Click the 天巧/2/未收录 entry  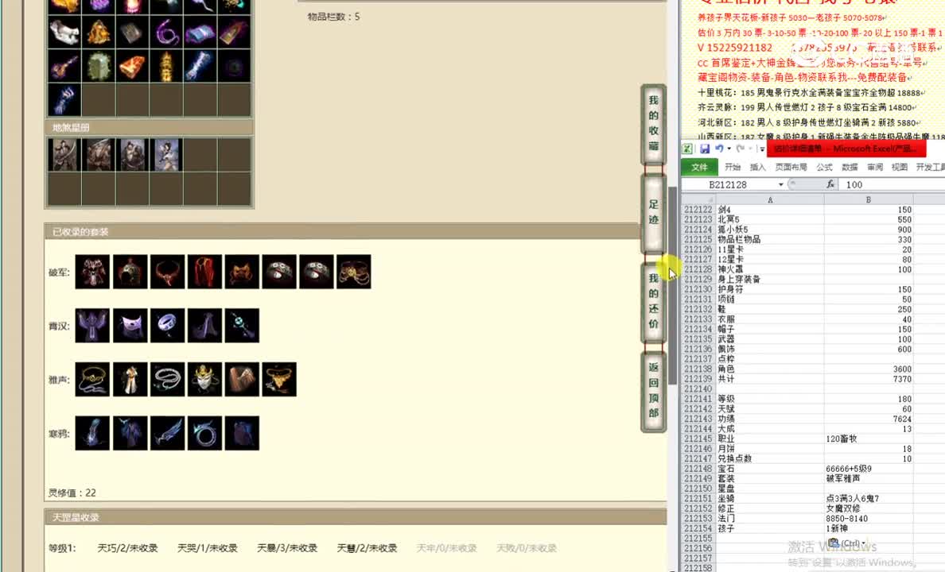pos(128,548)
